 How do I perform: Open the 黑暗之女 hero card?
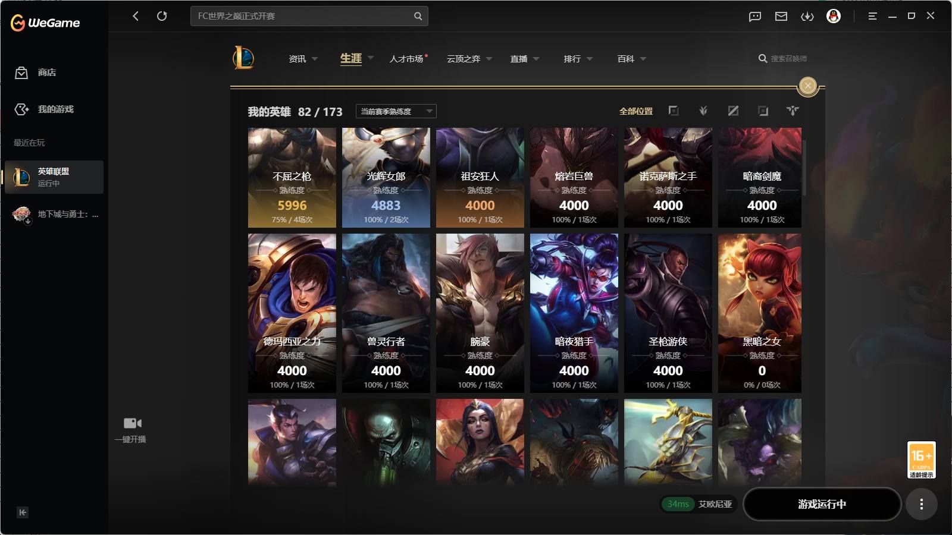(x=760, y=313)
